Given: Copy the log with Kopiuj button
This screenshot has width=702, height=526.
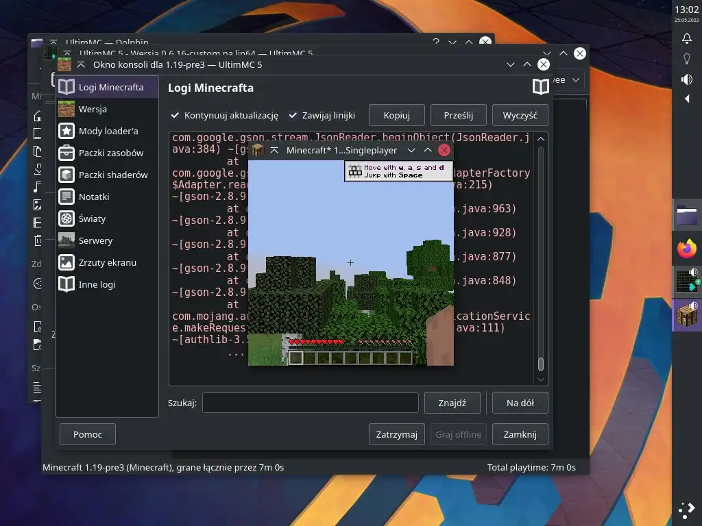Looking at the screenshot, I should (x=397, y=115).
